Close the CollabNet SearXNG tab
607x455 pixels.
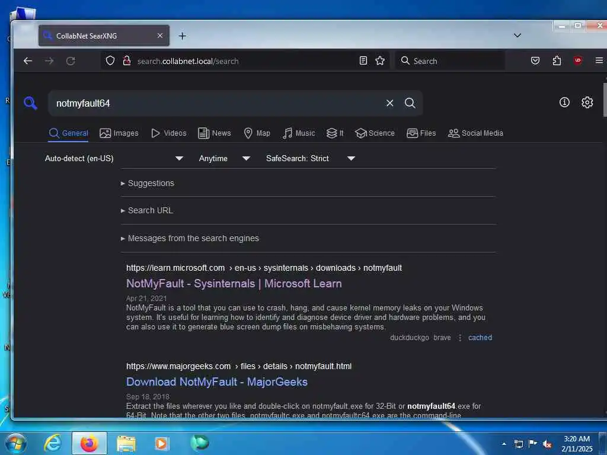[160, 36]
